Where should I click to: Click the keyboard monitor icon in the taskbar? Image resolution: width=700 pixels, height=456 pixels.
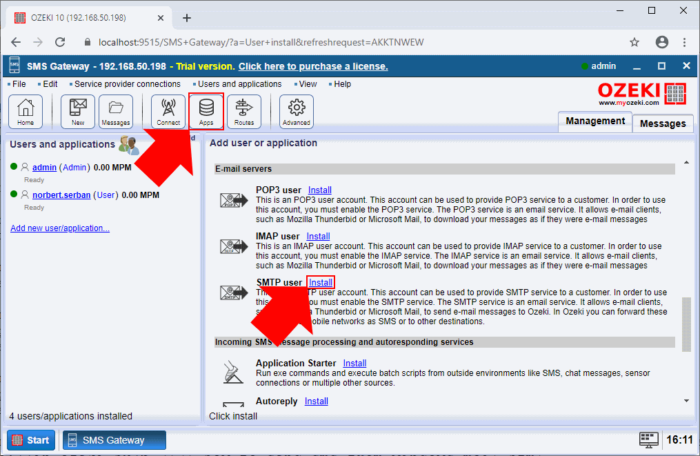[x=649, y=440]
